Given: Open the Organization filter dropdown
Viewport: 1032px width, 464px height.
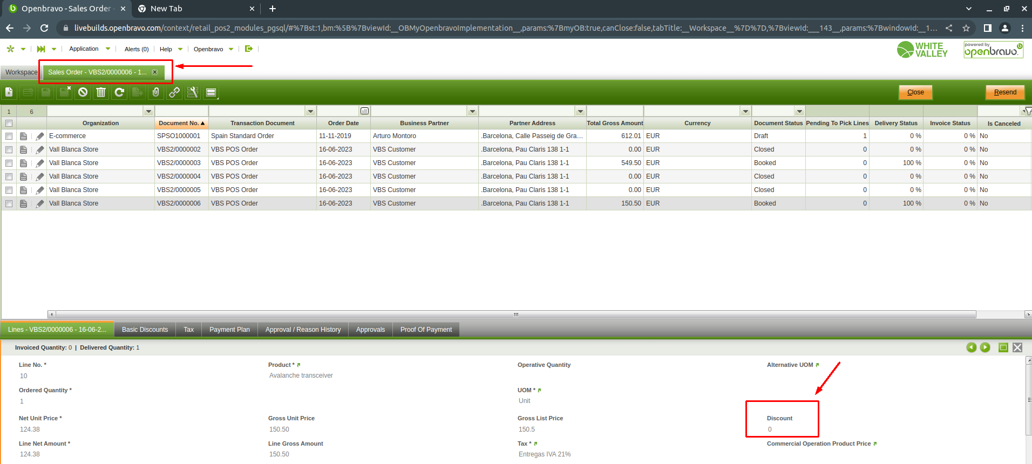Looking at the screenshot, I should pos(148,111).
